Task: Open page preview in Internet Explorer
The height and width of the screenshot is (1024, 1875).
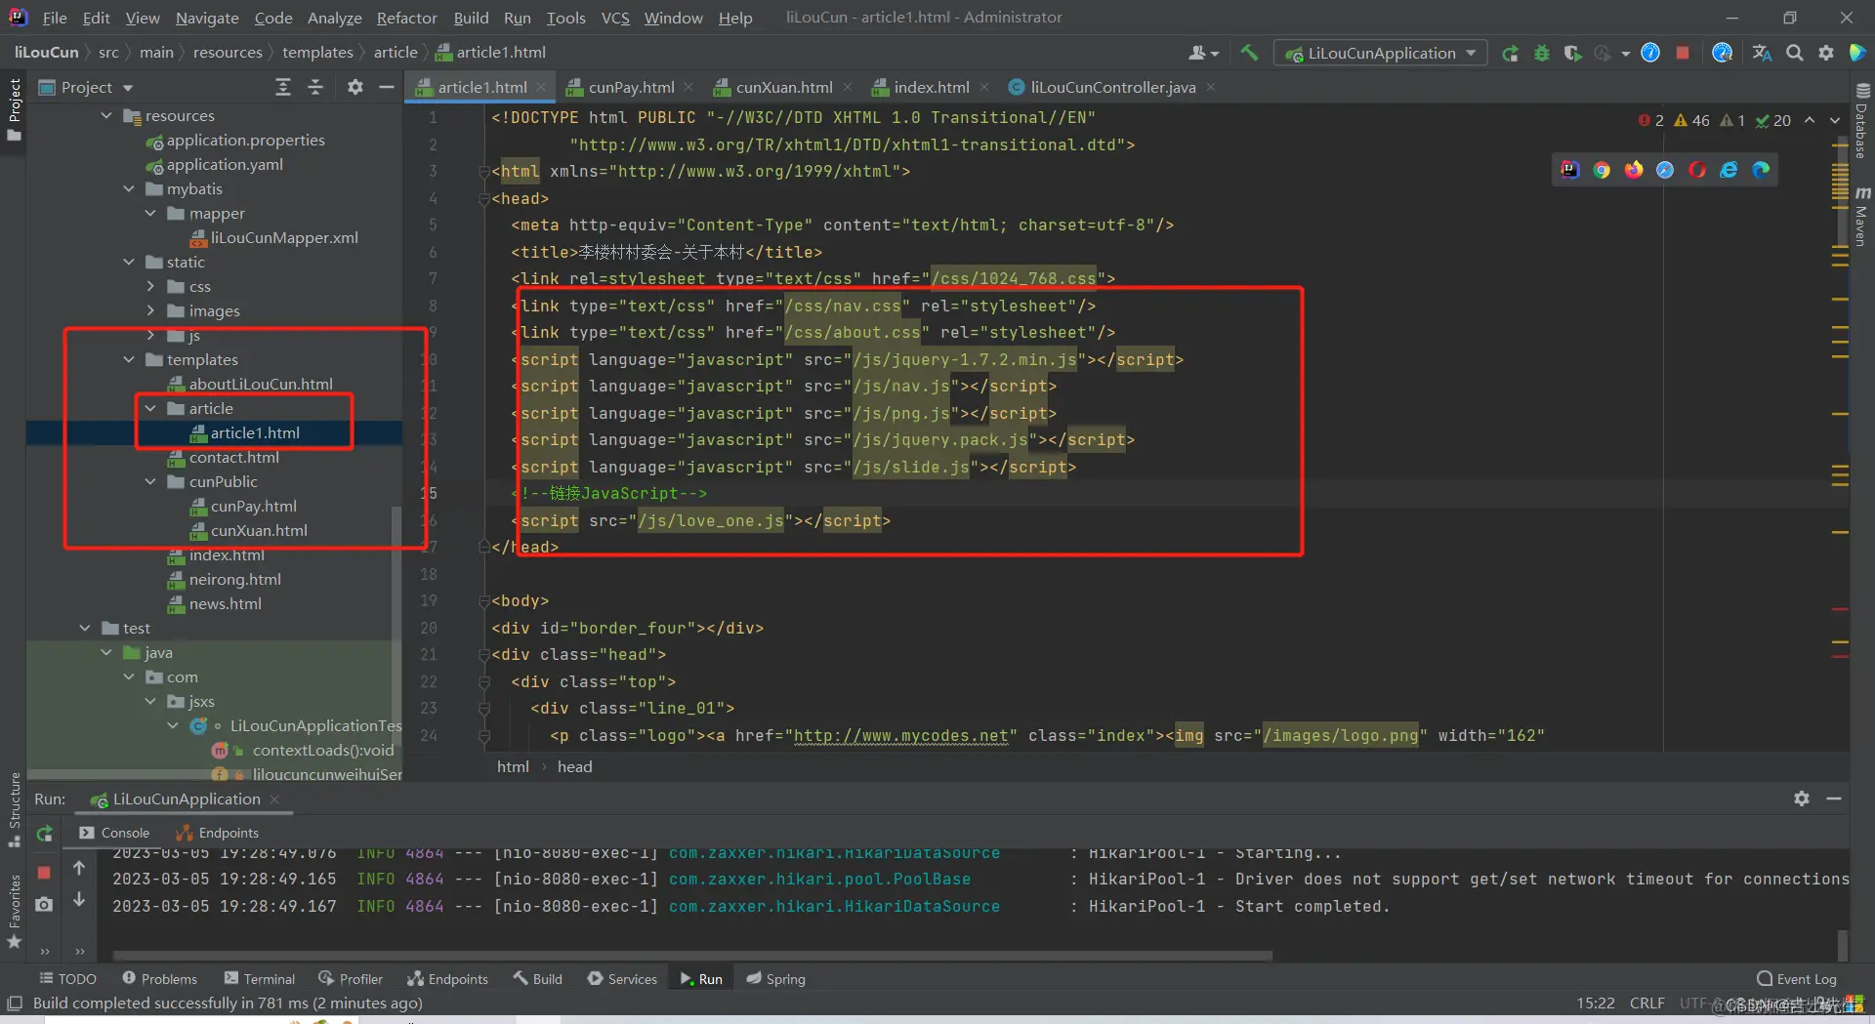Action: 1729,170
